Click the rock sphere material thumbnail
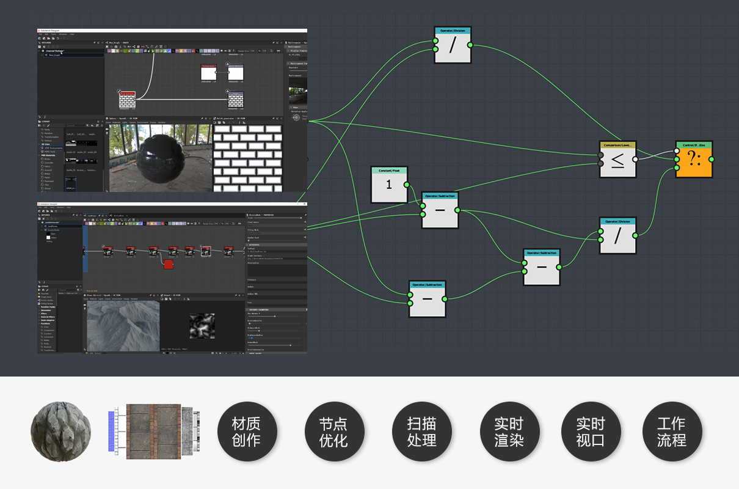The width and height of the screenshot is (739, 489). 60,430
